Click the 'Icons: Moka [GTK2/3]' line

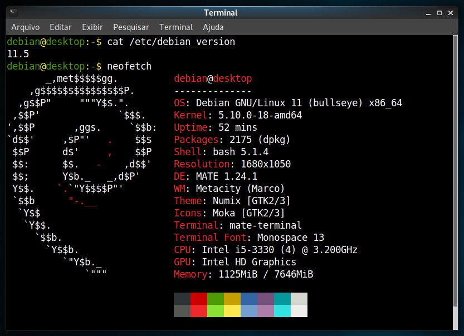coord(229,213)
